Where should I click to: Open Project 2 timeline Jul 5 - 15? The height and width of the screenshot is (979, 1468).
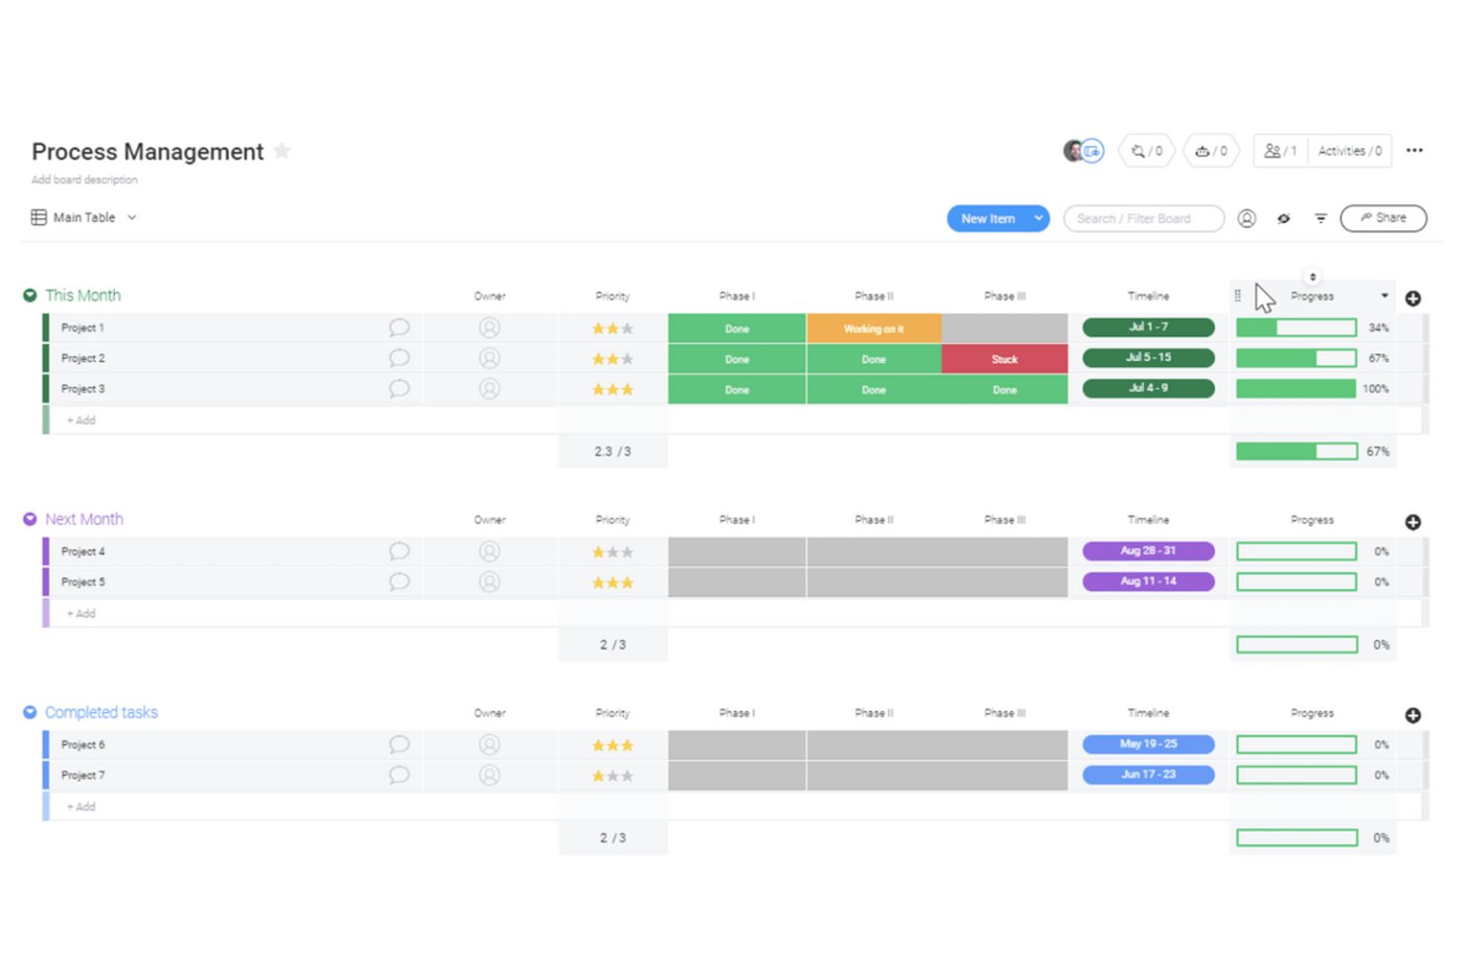[1149, 358]
